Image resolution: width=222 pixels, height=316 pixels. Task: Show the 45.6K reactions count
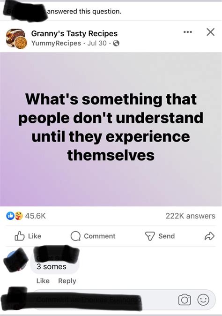pos(36,216)
